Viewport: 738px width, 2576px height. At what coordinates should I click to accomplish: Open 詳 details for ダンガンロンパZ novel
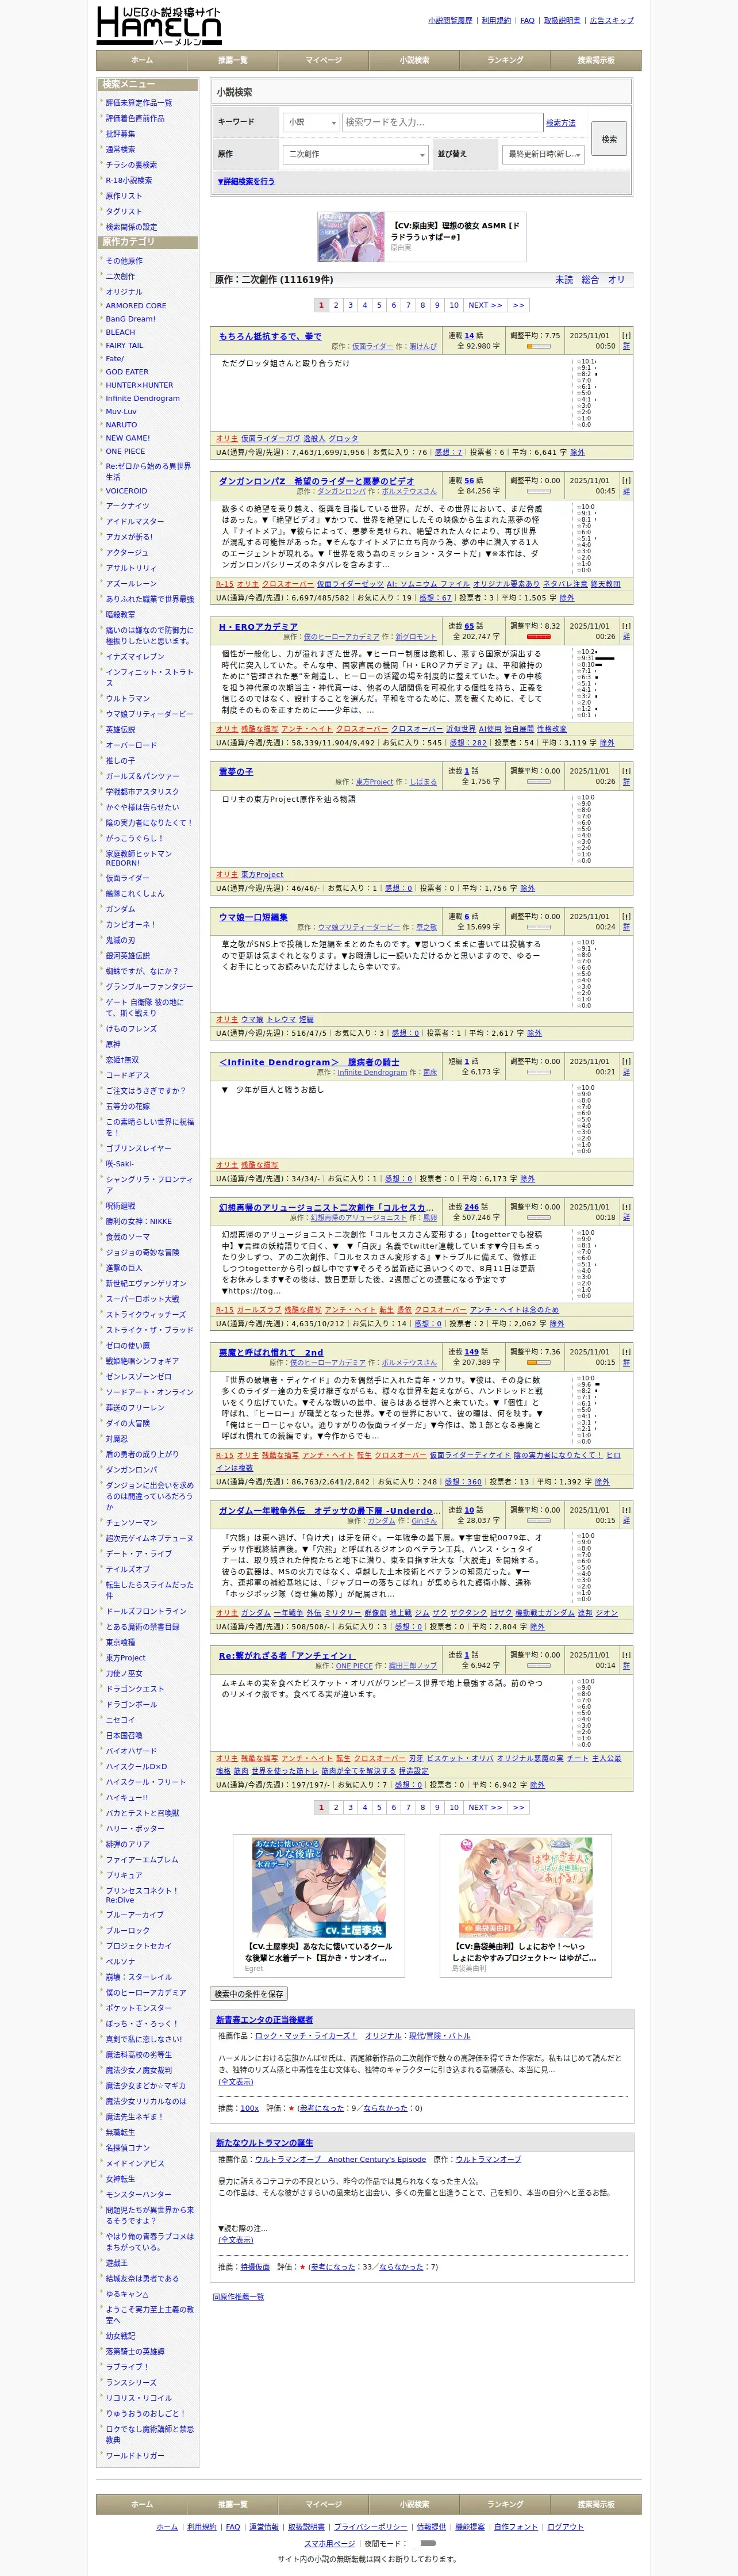point(626,491)
